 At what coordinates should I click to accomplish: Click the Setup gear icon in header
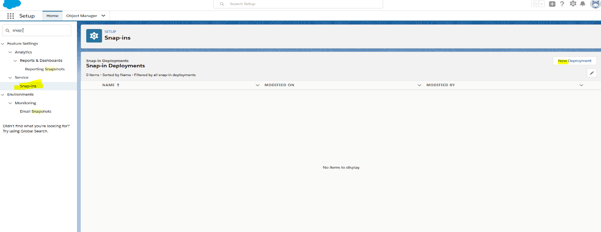pyautogui.click(x=573, y=4)
